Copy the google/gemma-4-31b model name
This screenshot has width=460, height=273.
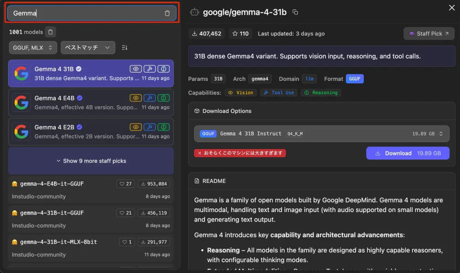295,12
